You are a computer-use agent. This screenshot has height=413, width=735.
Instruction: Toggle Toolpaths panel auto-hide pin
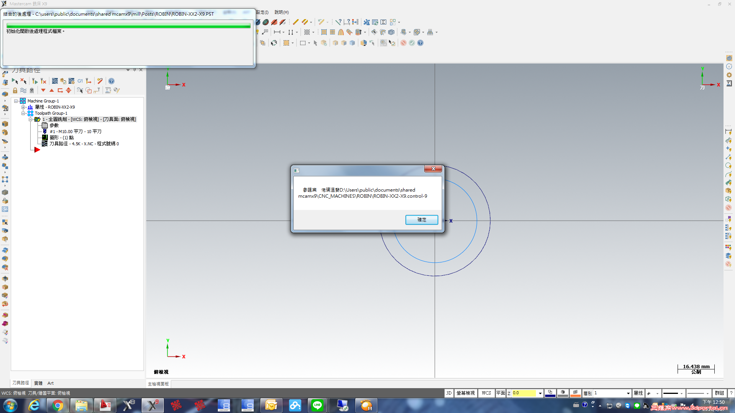coord(134,70)
